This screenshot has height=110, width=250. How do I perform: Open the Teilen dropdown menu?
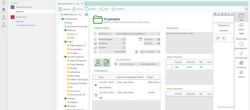point(105,9)
